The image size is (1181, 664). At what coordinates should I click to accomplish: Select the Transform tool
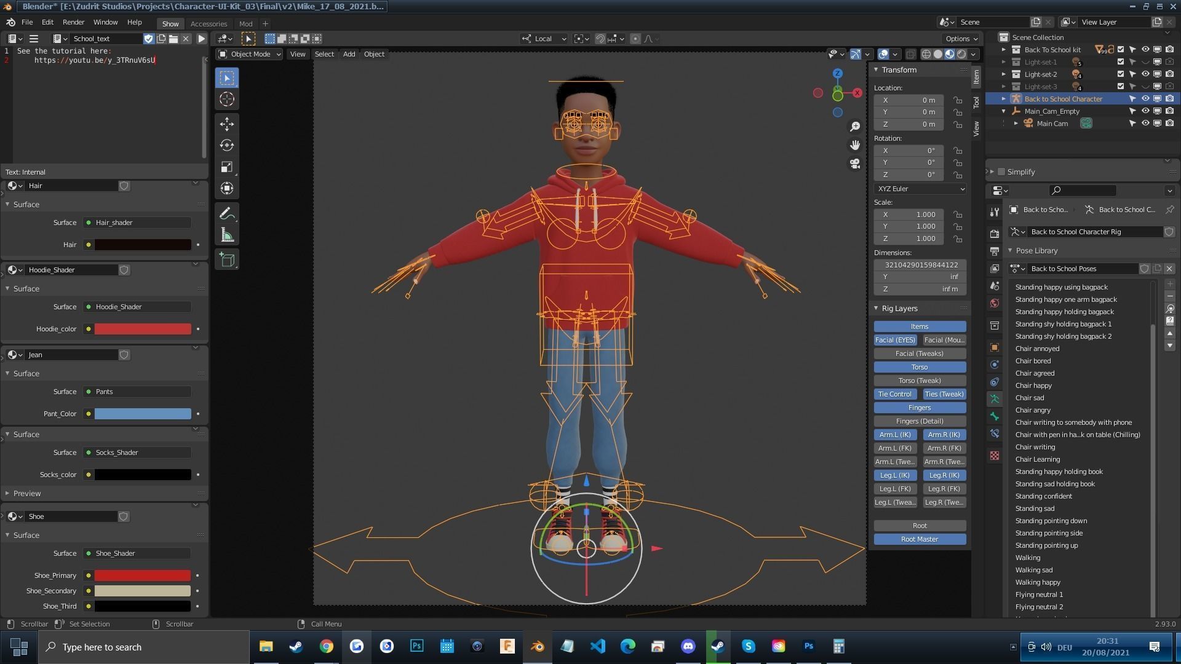pos(227,188)
